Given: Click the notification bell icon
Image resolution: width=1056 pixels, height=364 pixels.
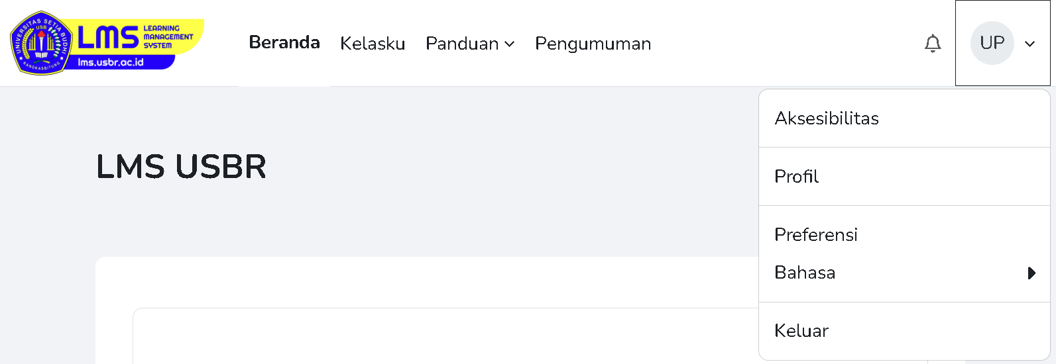Looking at the screenshot, I should point(933,44).
